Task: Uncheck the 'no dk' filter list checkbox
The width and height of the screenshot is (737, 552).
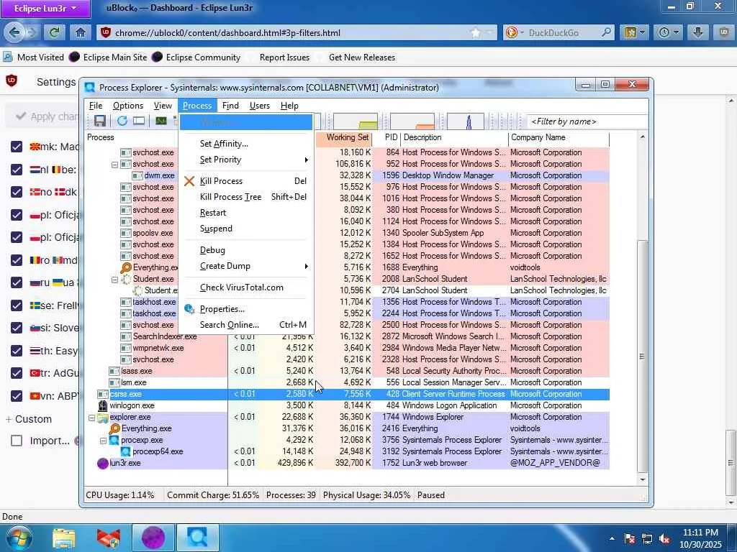Action: pos(17,192)
